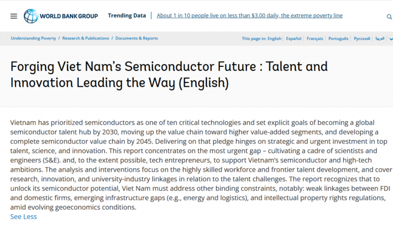Open the extreme poverty line trending link
393x226 pixels.
(250, 16)
